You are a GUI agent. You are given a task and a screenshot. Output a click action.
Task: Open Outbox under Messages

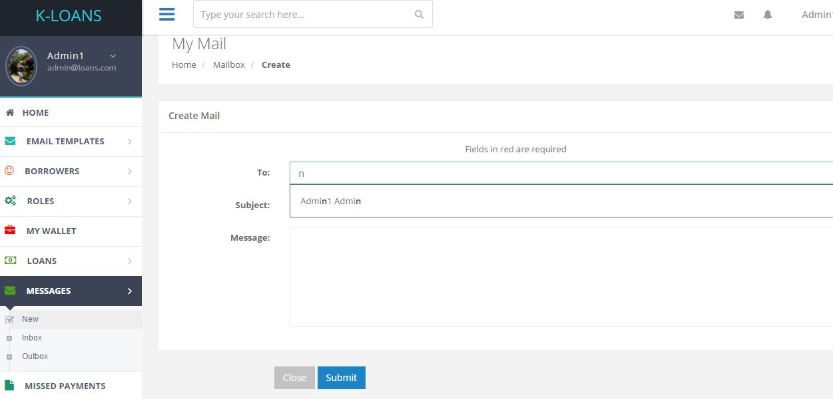[35, 356]
